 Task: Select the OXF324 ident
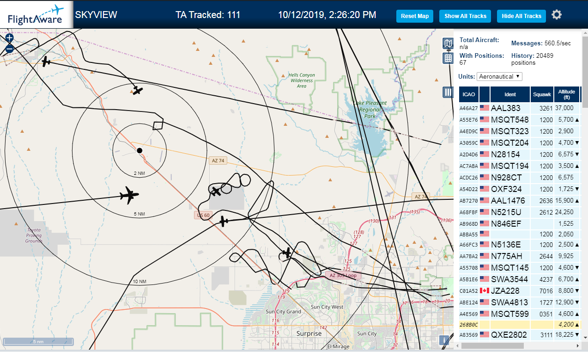[506, 189]
